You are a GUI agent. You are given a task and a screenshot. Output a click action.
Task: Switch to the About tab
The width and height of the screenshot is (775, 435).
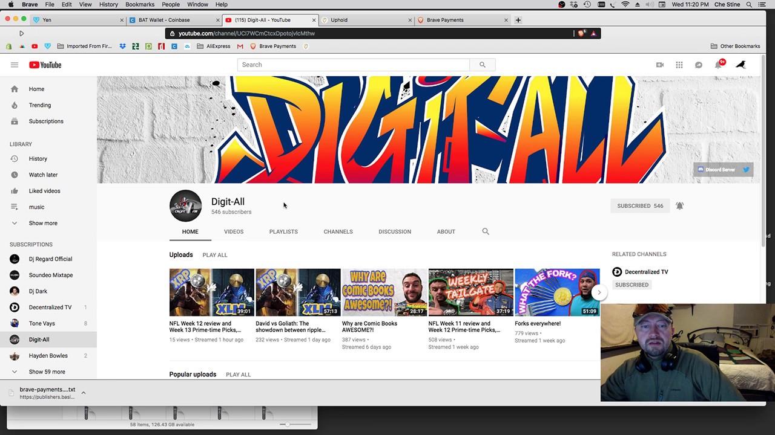(446, 231)
